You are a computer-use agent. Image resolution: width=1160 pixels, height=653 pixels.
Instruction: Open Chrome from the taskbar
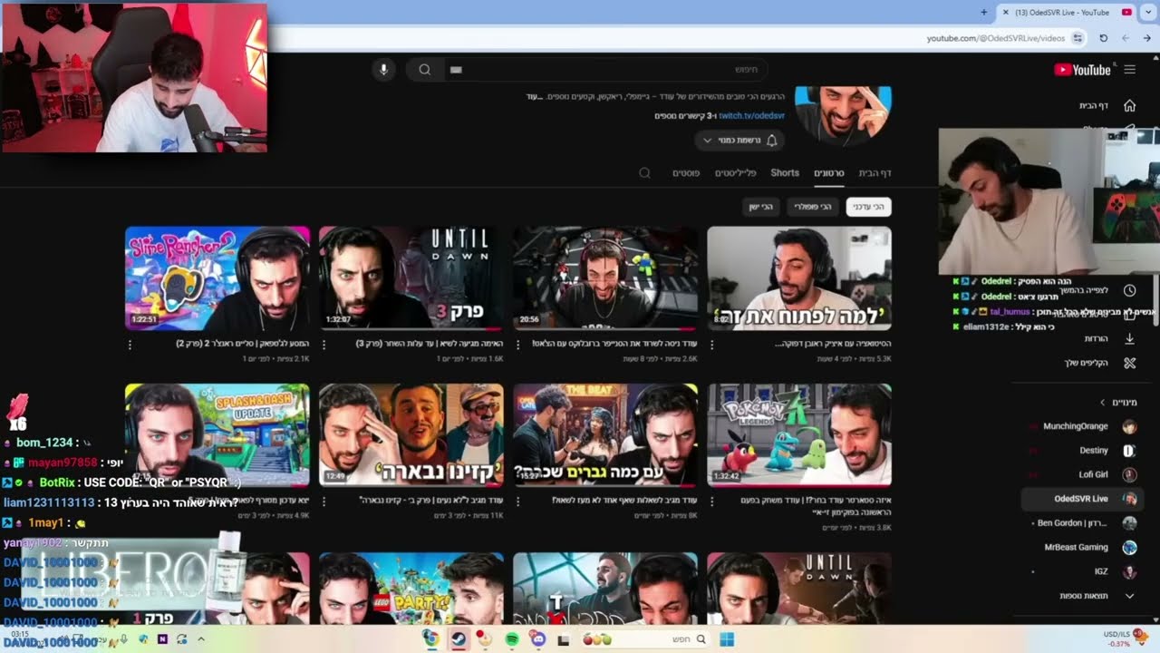pos(431,639)
